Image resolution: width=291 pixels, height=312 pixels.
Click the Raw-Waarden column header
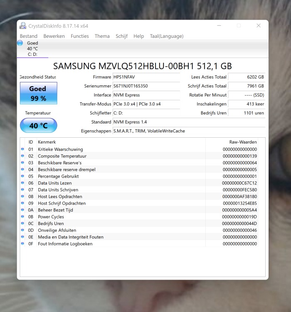[232, 142]
